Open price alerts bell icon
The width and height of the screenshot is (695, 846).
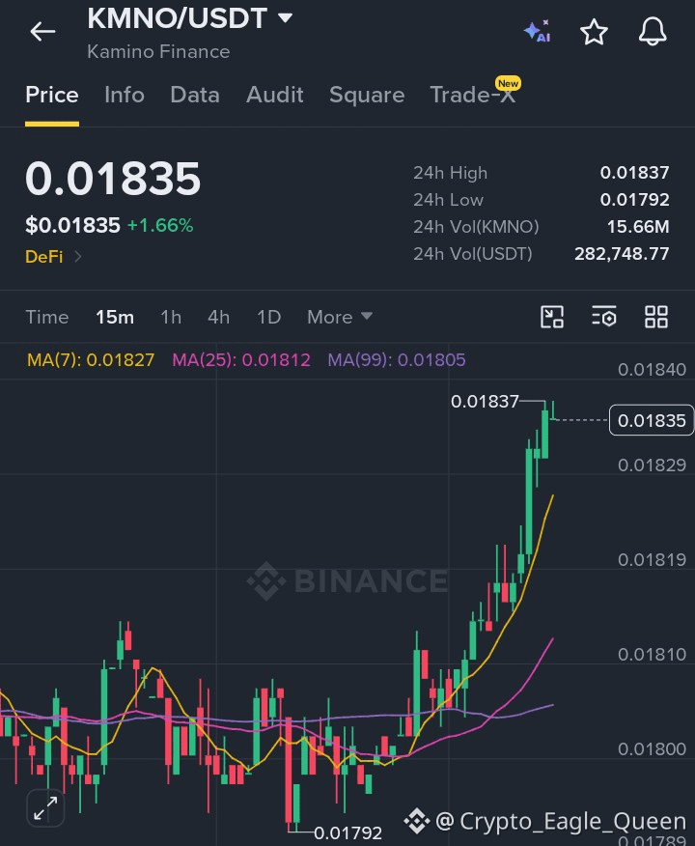tap(653, 32)
